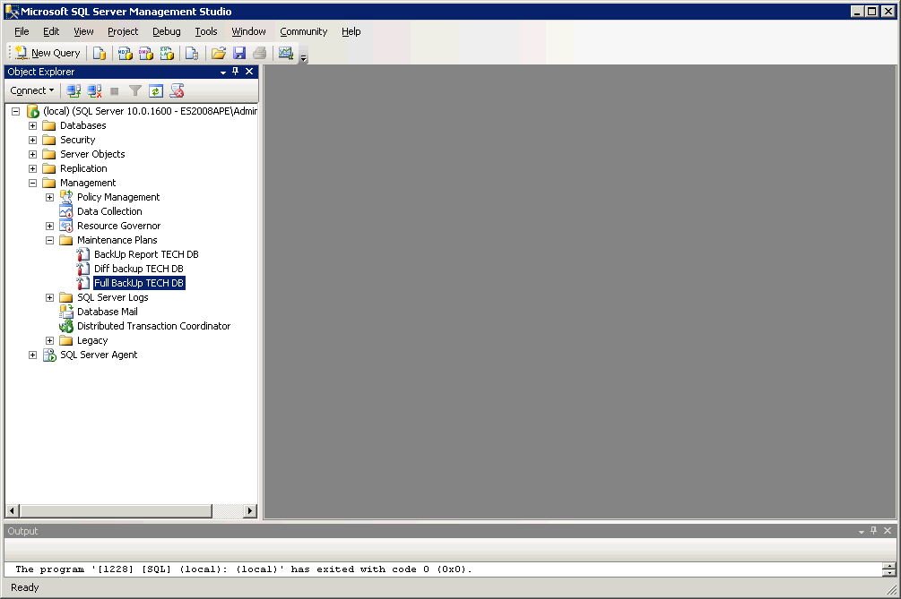Click the Open File folder icon
Viewport: 901px width, 599px height.
click(219, 53)
